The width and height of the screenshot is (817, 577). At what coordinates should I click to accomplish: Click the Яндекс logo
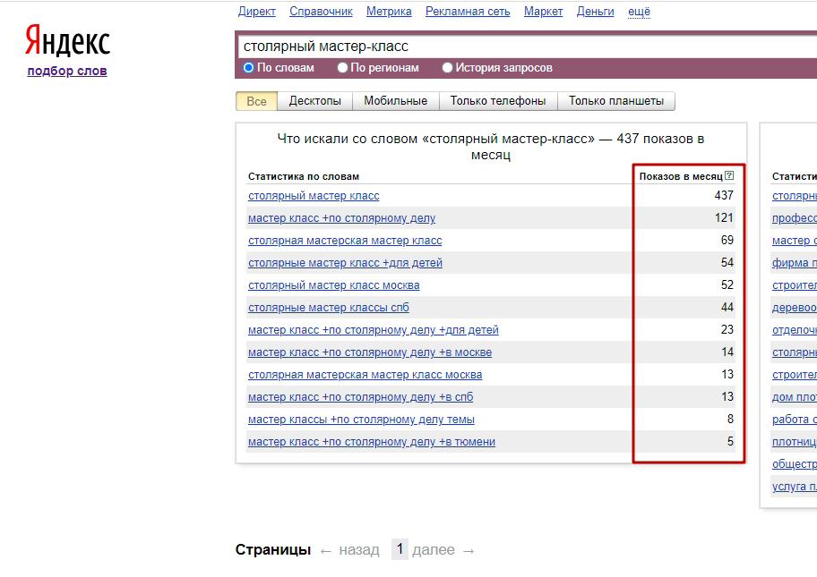(x=68, y=41)
